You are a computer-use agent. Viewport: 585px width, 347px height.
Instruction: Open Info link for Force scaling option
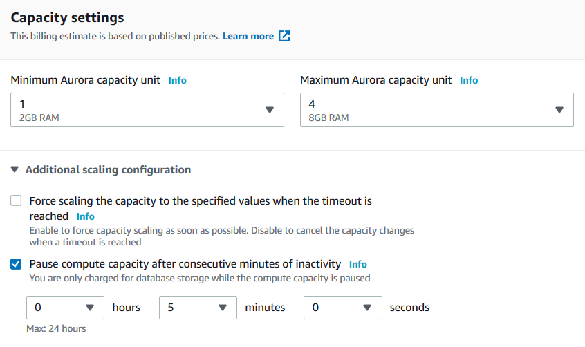click(86, 216)
